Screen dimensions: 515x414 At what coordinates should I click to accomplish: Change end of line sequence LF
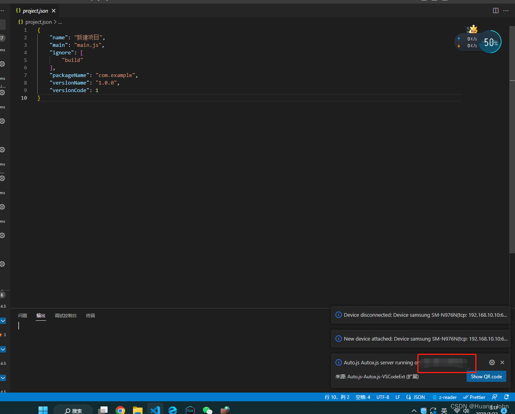pos(398,397)
